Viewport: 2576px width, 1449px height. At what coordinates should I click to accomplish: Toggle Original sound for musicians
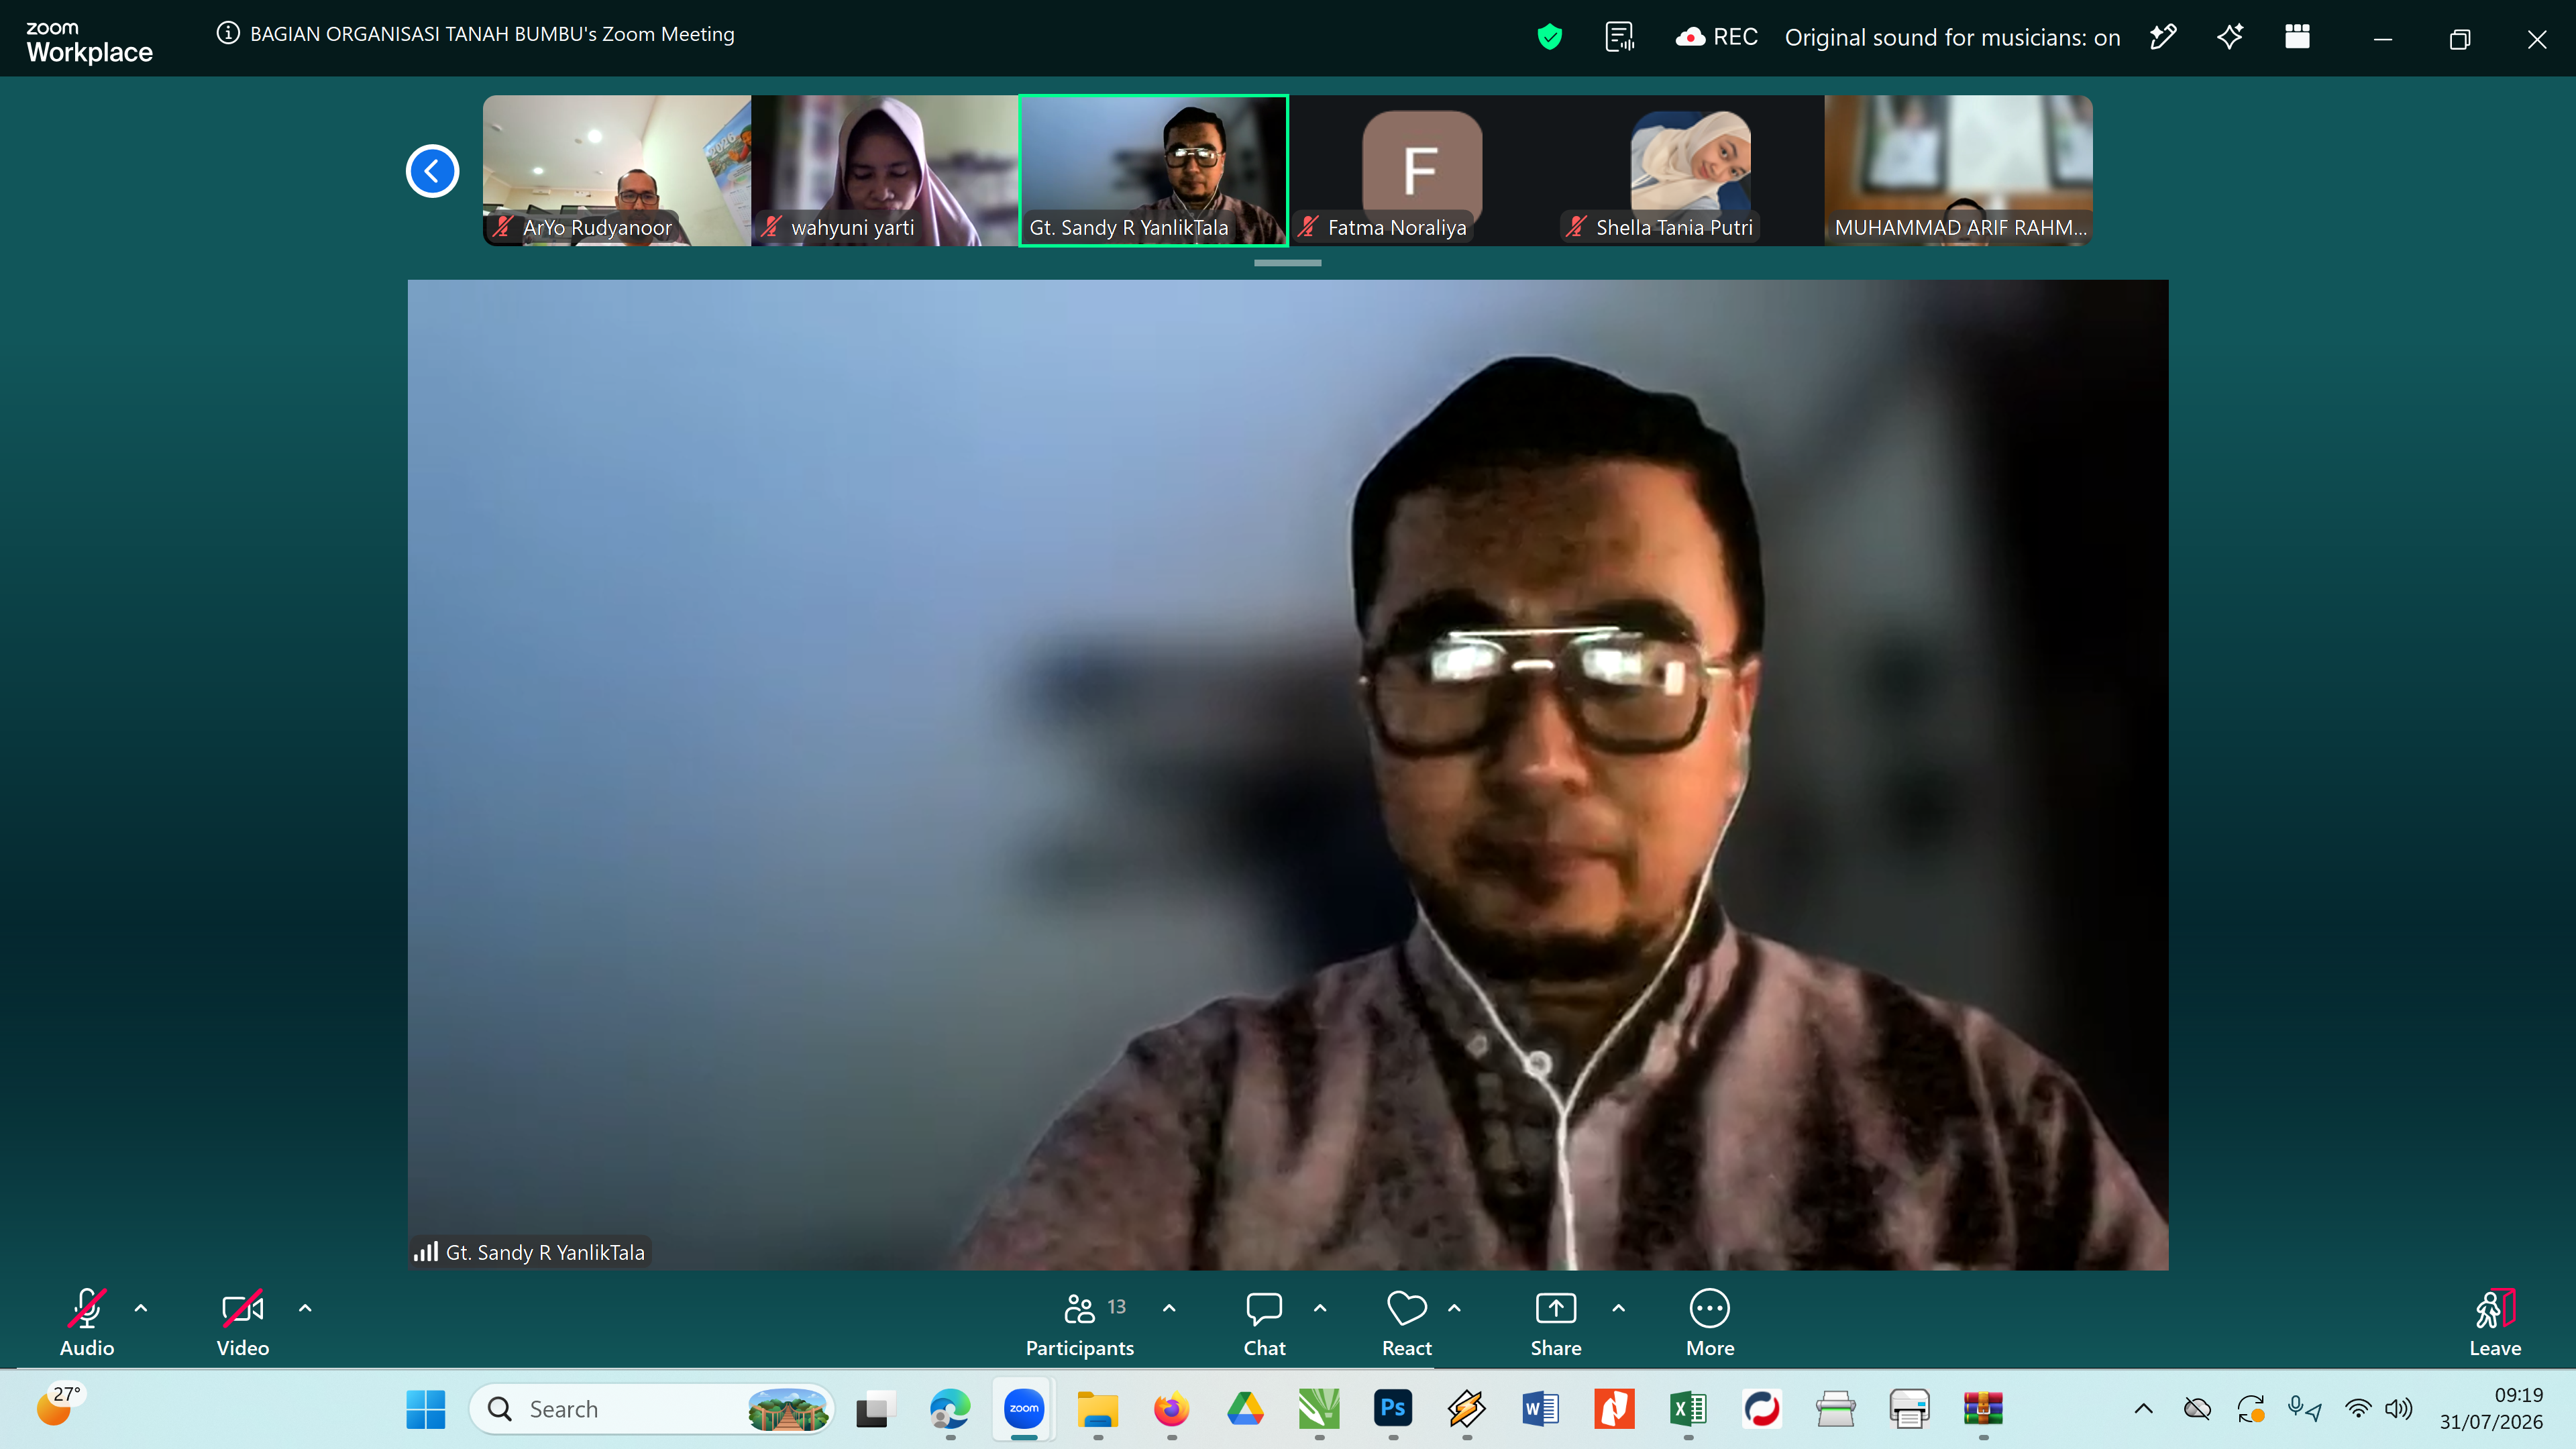tap(1952, 37)
